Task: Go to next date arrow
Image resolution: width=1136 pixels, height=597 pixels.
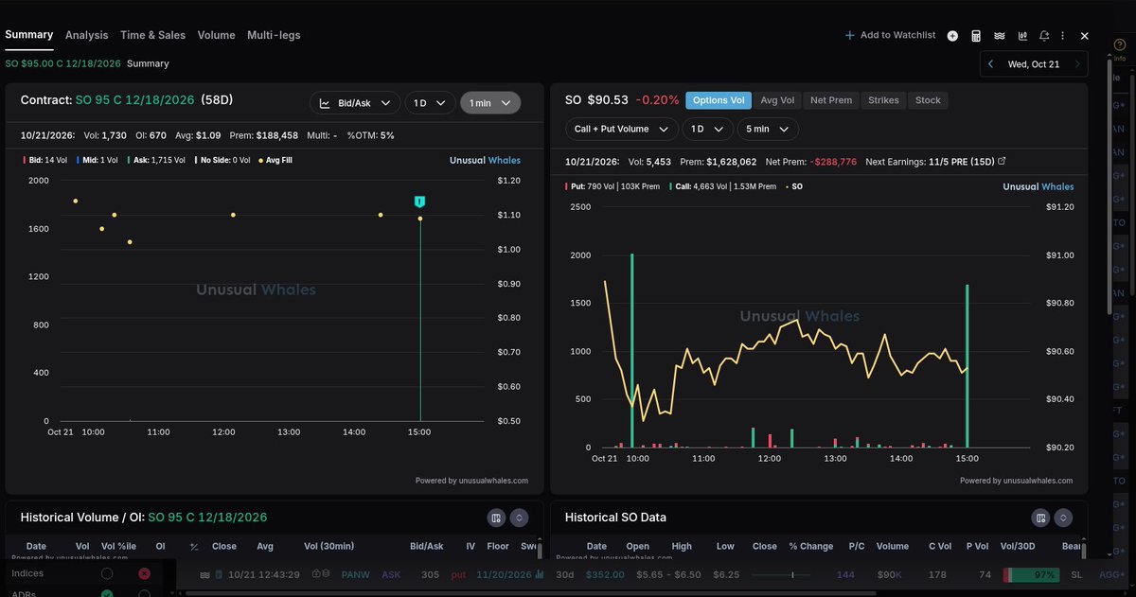Action: pos(1078,64)
